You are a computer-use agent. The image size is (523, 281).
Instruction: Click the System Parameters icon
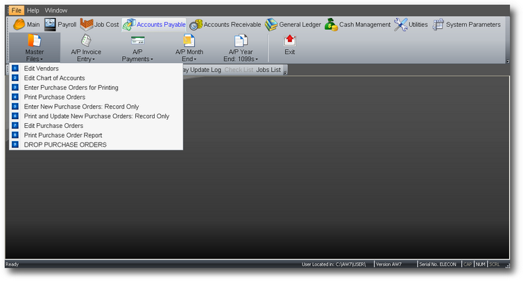(438, 25)
